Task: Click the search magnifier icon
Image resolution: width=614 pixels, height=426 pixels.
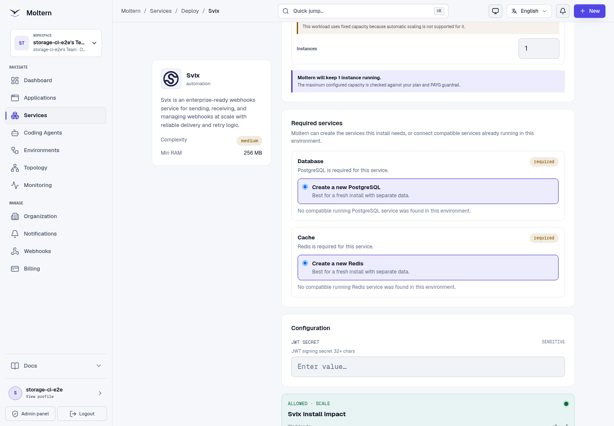Action: tap(286, 11)
